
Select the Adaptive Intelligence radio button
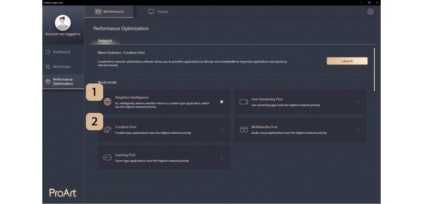[x=222, y=102]
